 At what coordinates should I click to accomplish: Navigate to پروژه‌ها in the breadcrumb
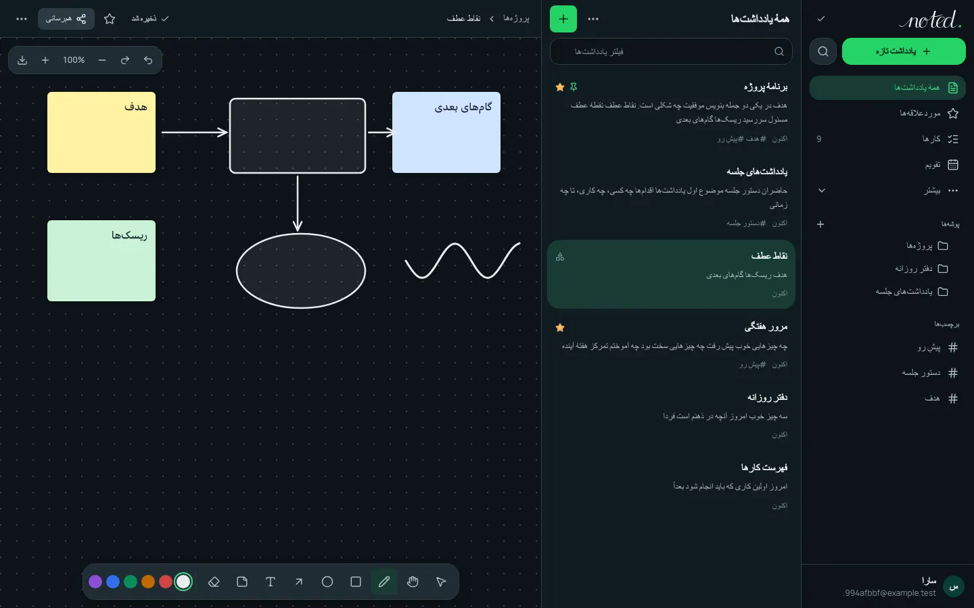pyautogui.click(x=516, y=19)
